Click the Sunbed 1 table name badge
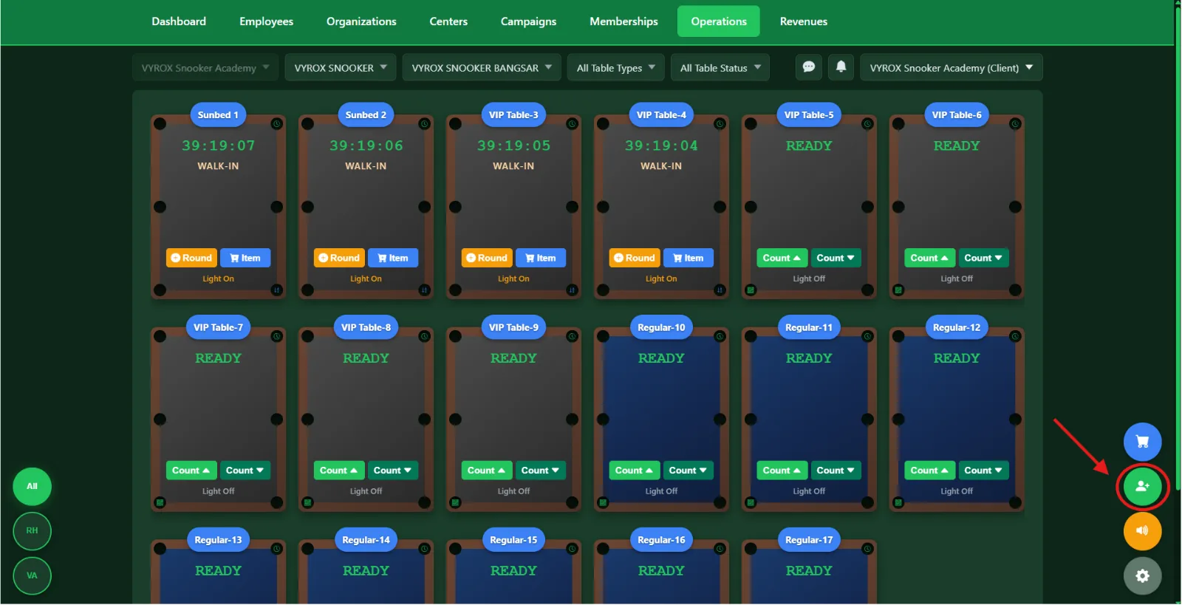Screen dimensions: 1182x605 pos(218,115)
